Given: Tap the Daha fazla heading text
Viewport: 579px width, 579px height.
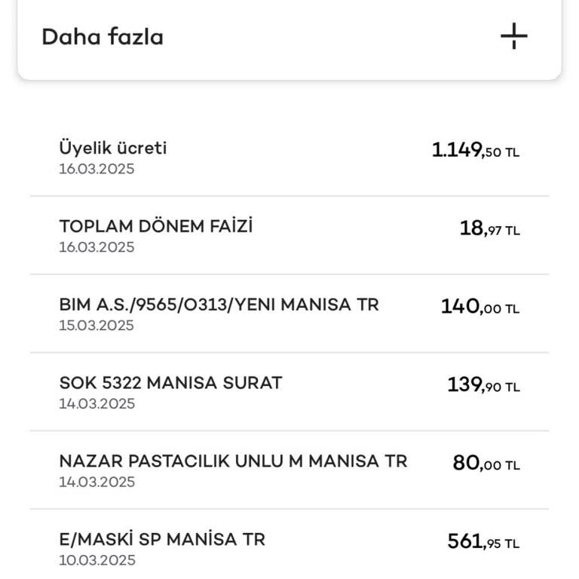Looking at the screenshot, I should (x=103, y=37).
